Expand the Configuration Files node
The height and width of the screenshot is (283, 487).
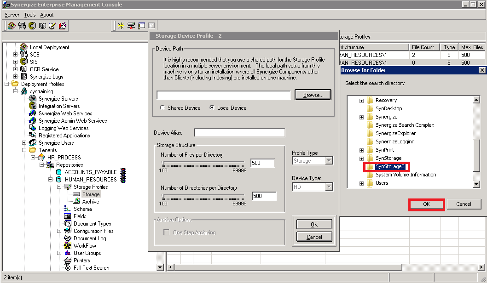pos(59,231)
